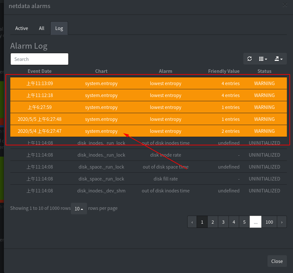Image resolution: width=293 pixels, height=273 pixels.
Task: Click disk fill rate alarm cell
Action: pos(166,179)
